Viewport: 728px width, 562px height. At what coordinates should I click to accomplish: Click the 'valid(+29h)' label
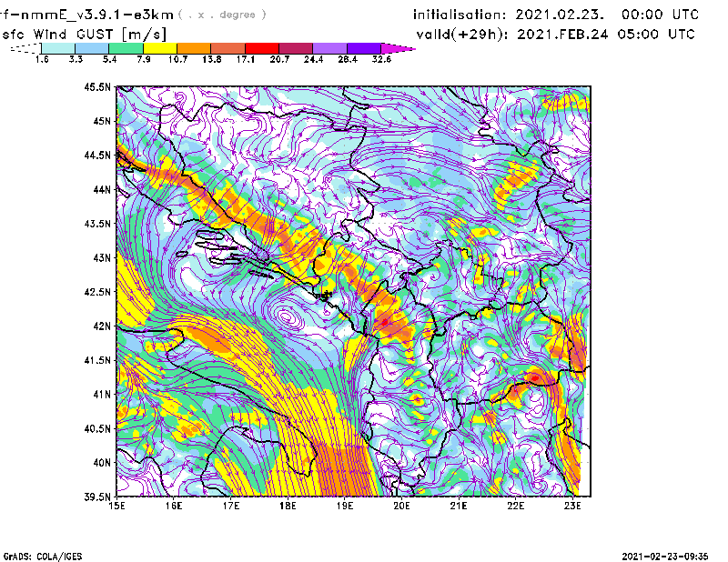[461, 35]
